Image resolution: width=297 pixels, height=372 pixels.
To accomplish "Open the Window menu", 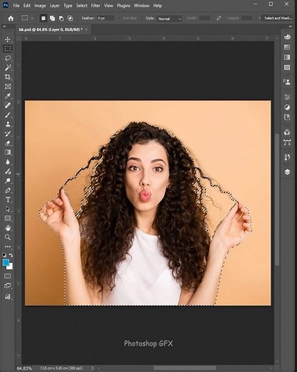I will point(141,6).
